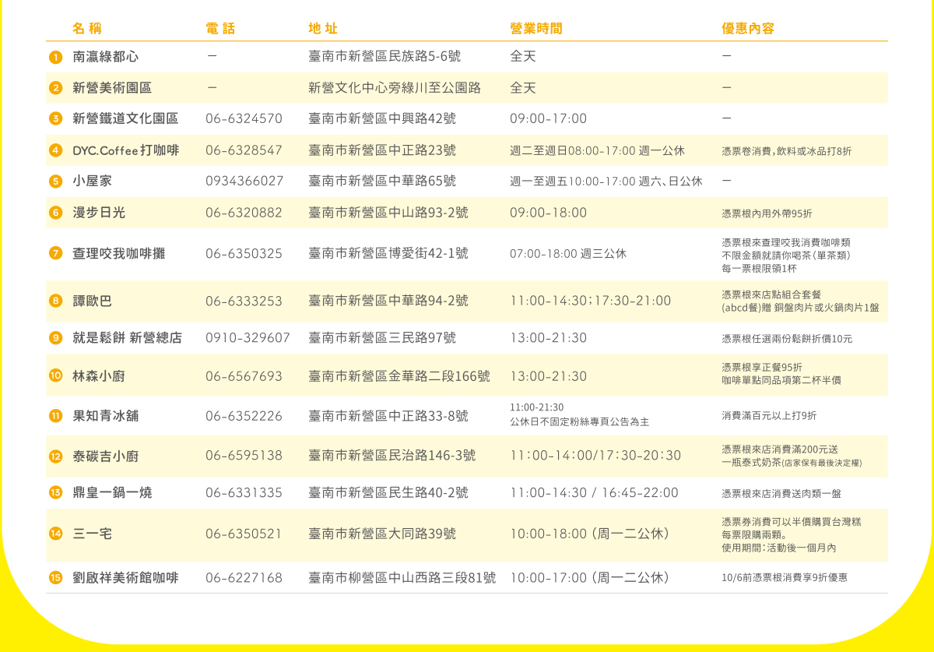The image size is (934, 652).
Task: Click the 10/6前憑票根消費享9折優惠 offer text
Action: (x=784, y=578)
